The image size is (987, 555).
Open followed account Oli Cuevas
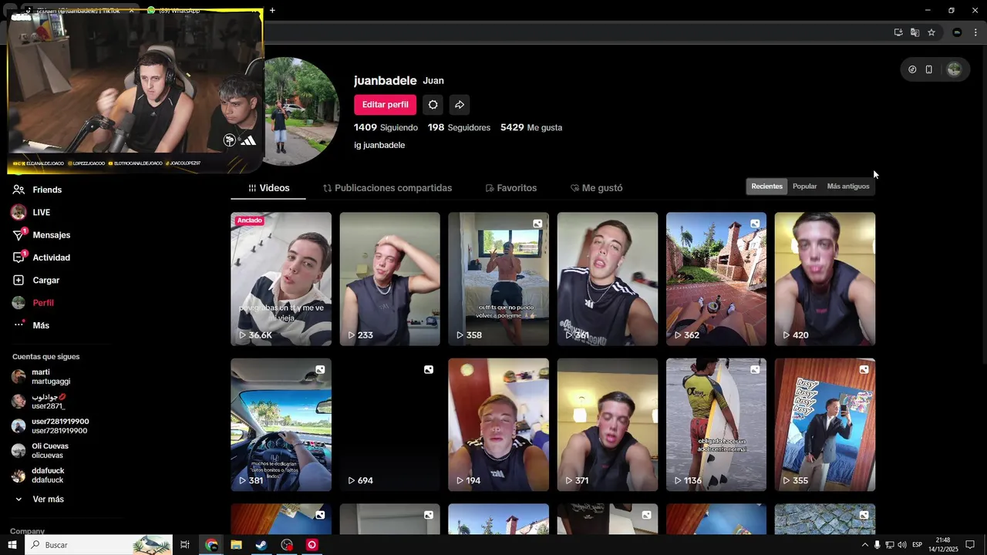(x=49, y=451)
